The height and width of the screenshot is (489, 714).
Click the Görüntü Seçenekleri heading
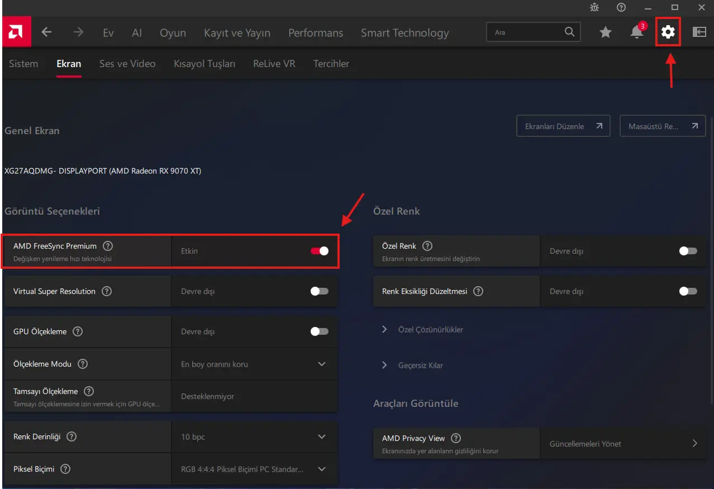52,211
